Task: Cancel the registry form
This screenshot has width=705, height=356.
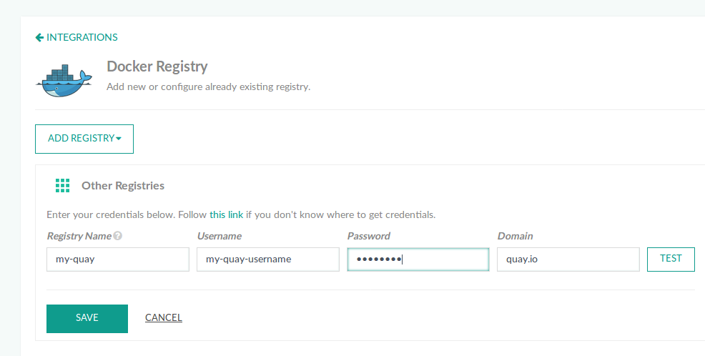Action: [x=164, y=318]
